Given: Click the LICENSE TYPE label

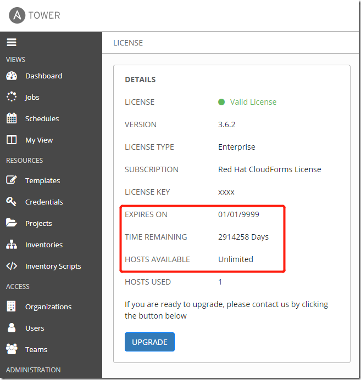Looking at the screenshot, I should pos(149,147).
